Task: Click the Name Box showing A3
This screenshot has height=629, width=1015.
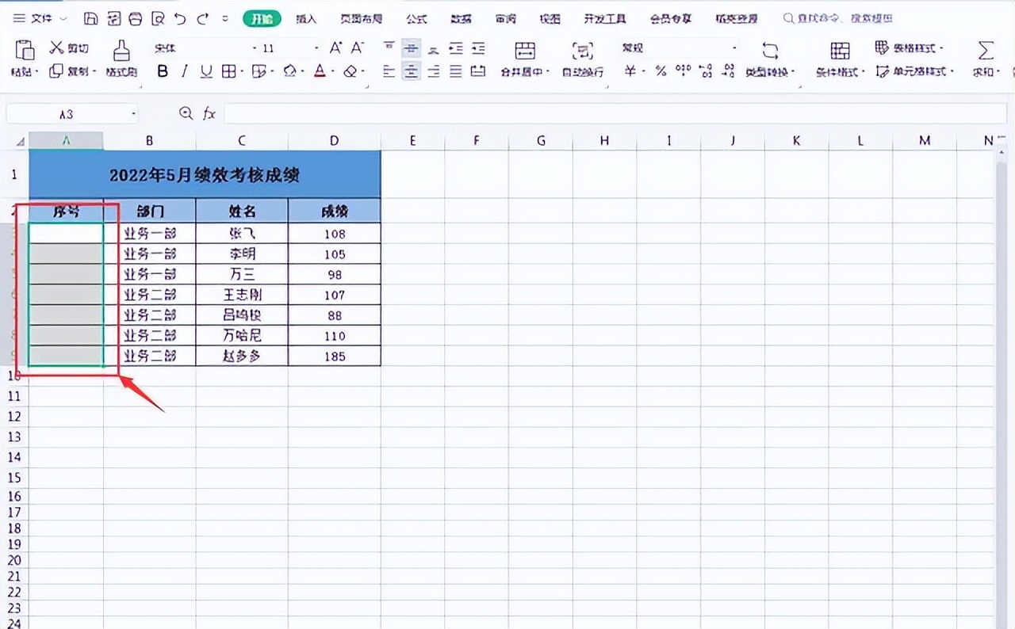Action: click(67, 114)
